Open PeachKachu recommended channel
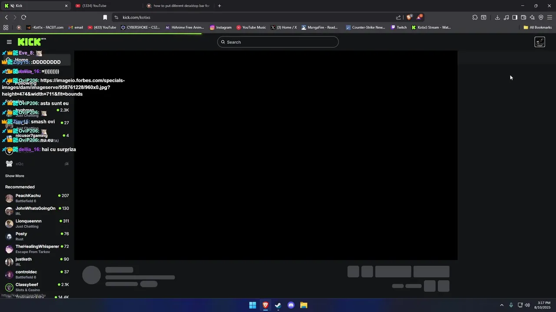556x312 pixels. coord(37,198)
